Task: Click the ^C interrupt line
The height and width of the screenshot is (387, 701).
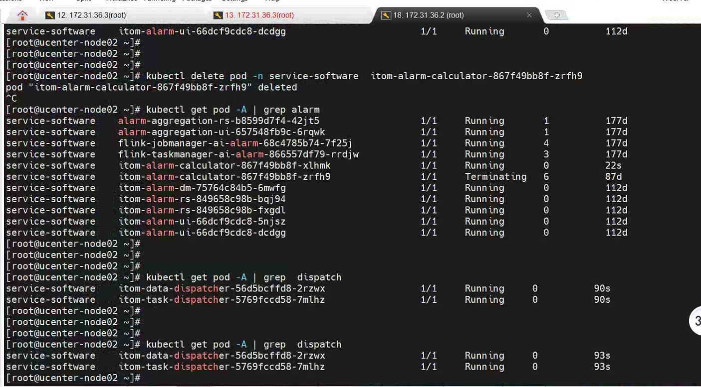Action: [11, 99]
